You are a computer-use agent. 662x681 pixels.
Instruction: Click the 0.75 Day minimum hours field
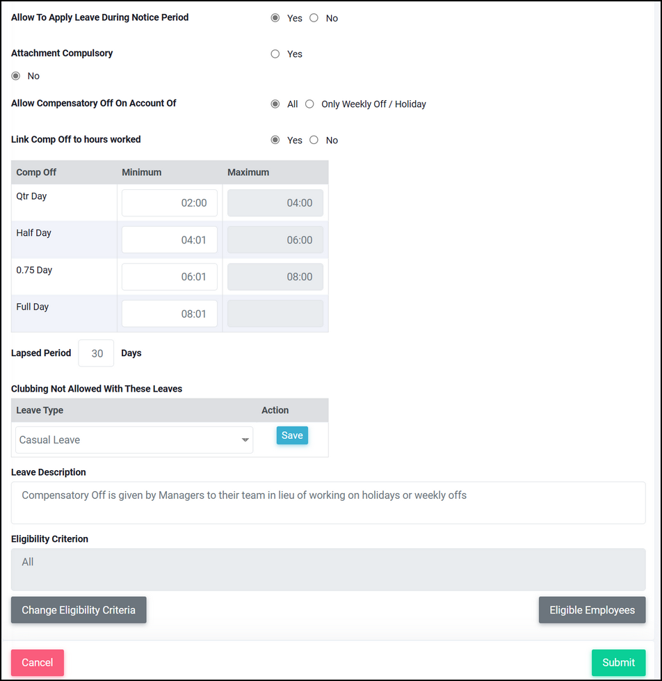[x=169, y=277]
